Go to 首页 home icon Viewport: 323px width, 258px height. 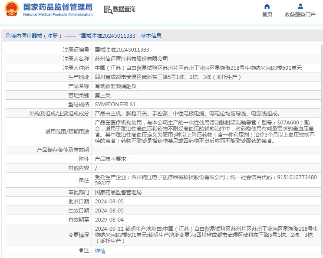[267, 7]
